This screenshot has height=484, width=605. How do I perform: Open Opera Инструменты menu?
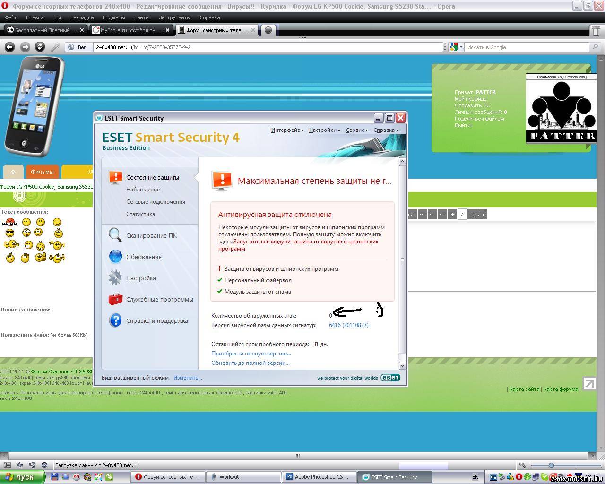click(x=174, y=17)
